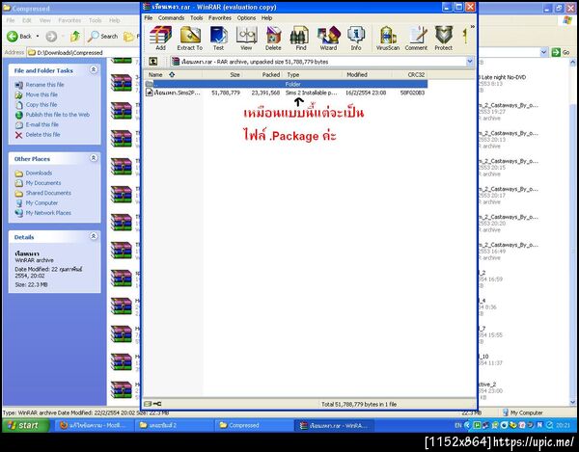The height and width of the screenshot is (452, 579).
Task: Click Back button in Explorer window
Action: coord(20,36)
